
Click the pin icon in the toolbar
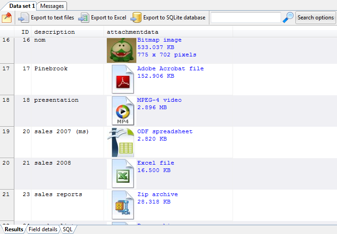[x=7, y=18]
